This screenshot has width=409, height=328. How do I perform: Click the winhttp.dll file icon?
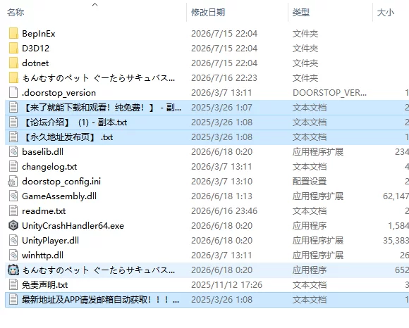pyautogui.click(x=13, y=255)
